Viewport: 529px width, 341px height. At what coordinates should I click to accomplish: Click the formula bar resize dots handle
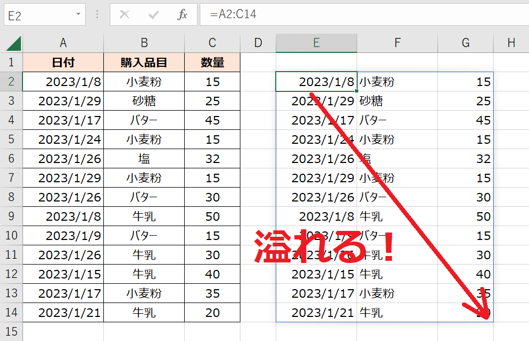(x=97, y=14)
